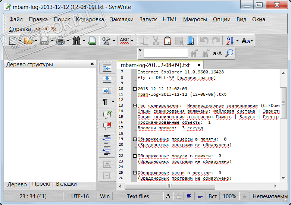Click the tools wrench and hammer icon
The image size is (291, 205).
point(106,41)
